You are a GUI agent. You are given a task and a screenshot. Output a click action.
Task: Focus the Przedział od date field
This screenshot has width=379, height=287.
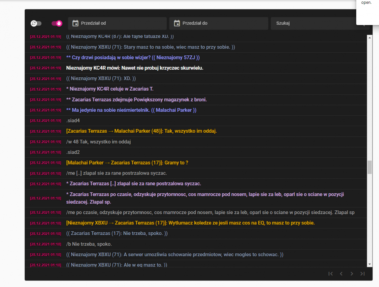pyautogui.click(x=117, y=23)
